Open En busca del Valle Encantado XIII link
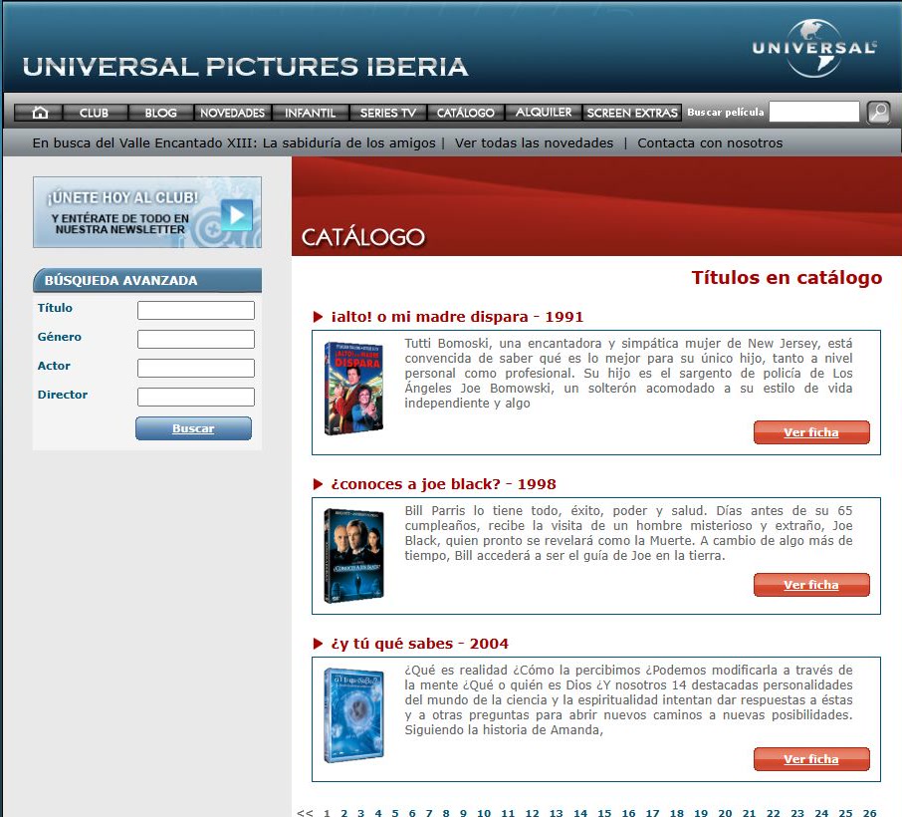Screen dimensions: 902x817 (234, 142)
